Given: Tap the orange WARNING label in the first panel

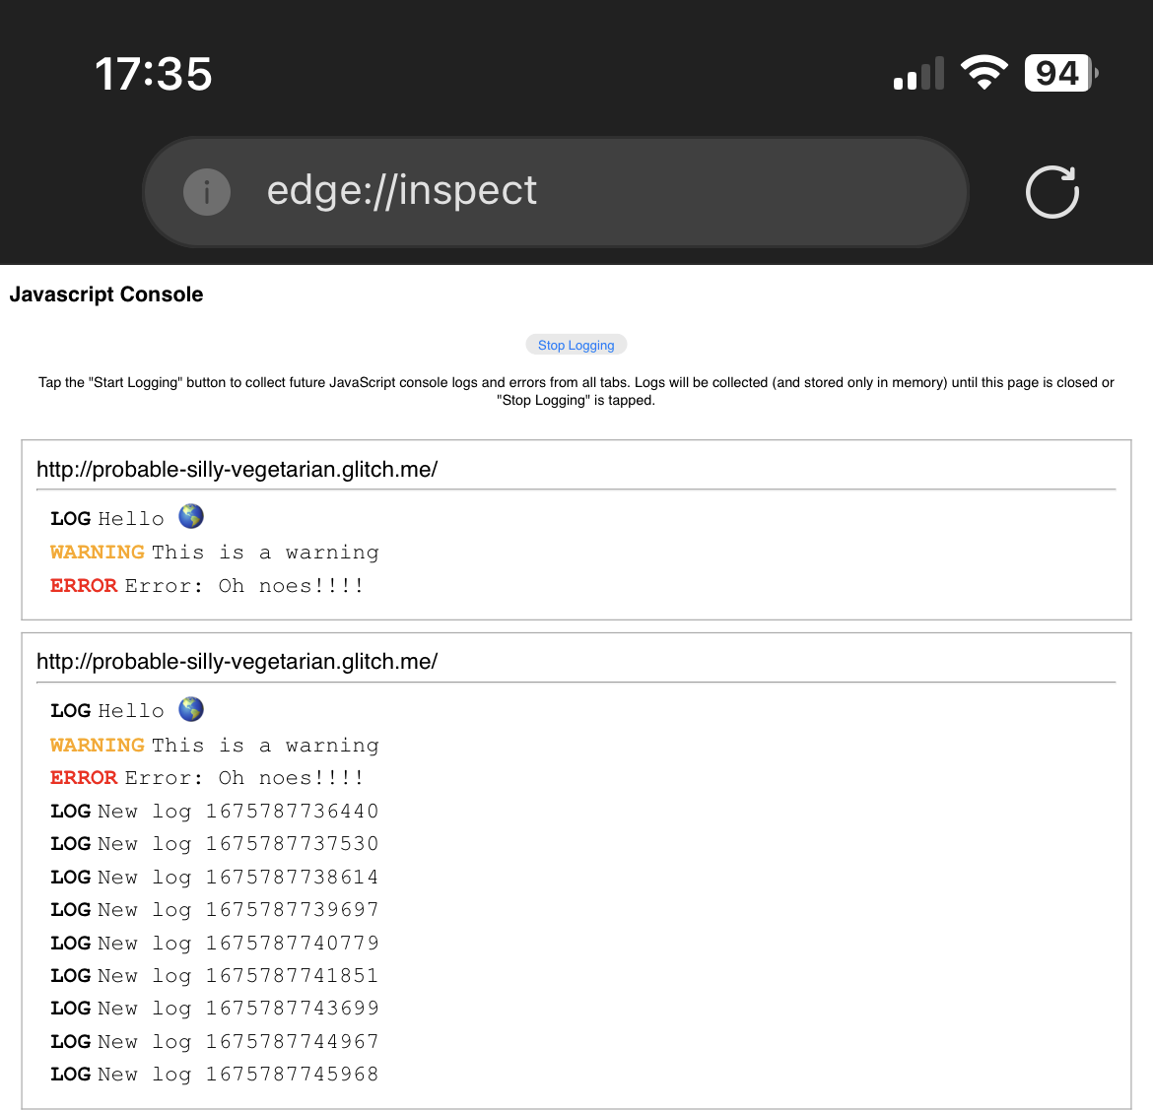Looking at the screenshot, I should 97,552.
